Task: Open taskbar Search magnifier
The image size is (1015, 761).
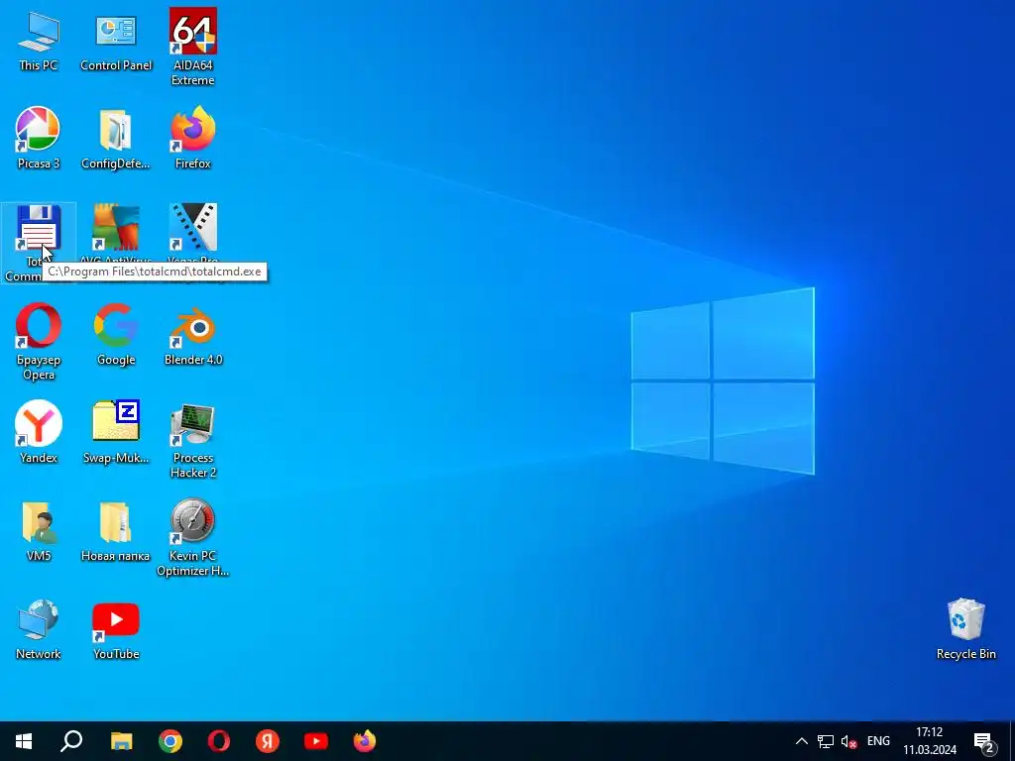Action: [x=71, y=741]
